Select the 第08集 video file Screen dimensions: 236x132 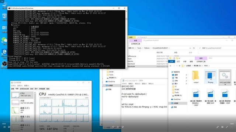pyautogui.click(x=225, y=96)
